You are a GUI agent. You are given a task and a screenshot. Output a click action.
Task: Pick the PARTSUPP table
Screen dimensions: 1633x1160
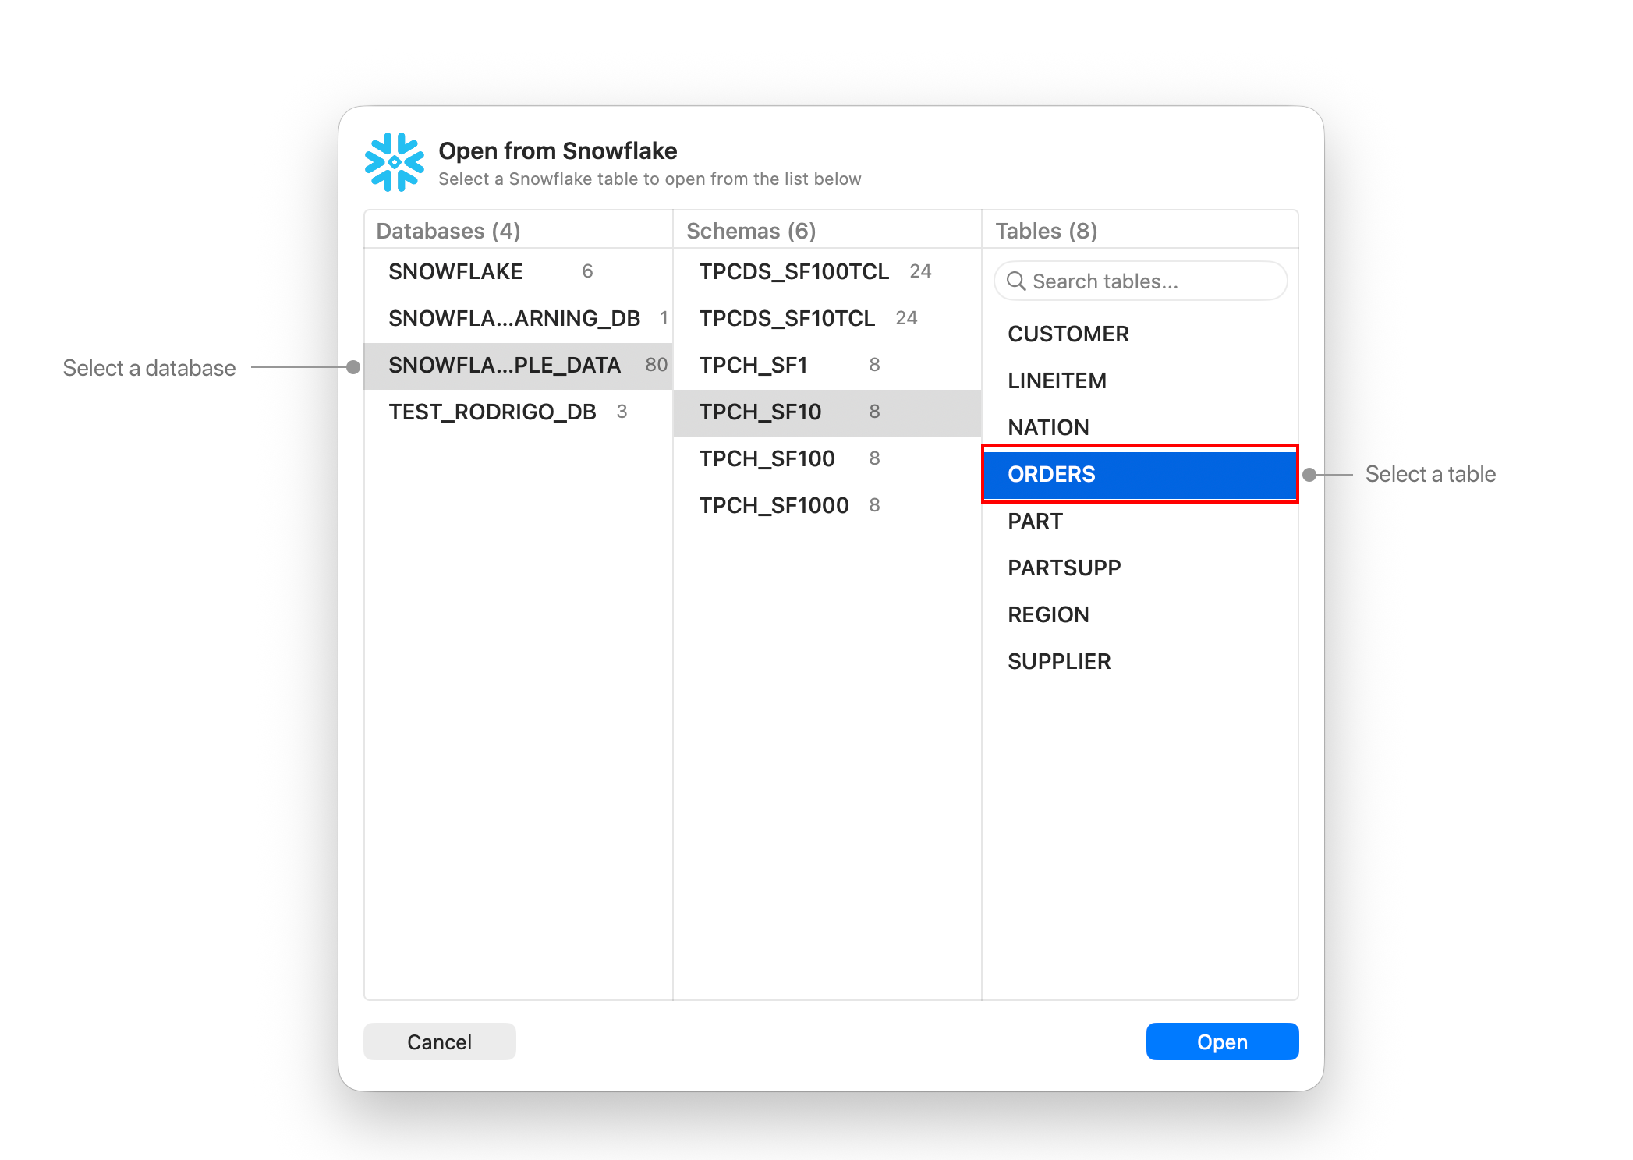pos(1139,568)
